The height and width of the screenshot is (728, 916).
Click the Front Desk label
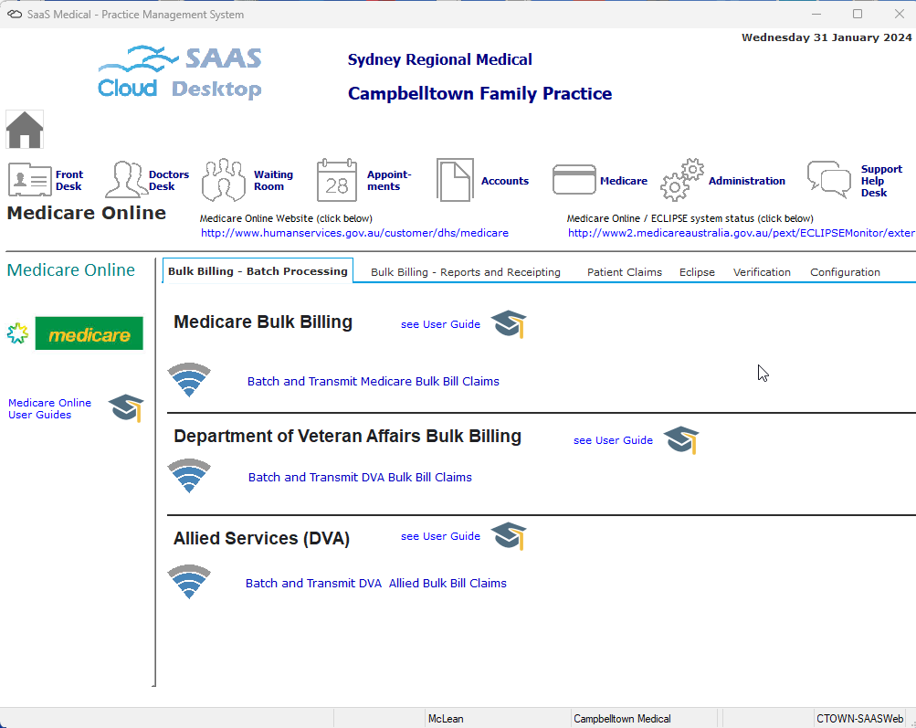pyautogui.click(x=69, y=181)
